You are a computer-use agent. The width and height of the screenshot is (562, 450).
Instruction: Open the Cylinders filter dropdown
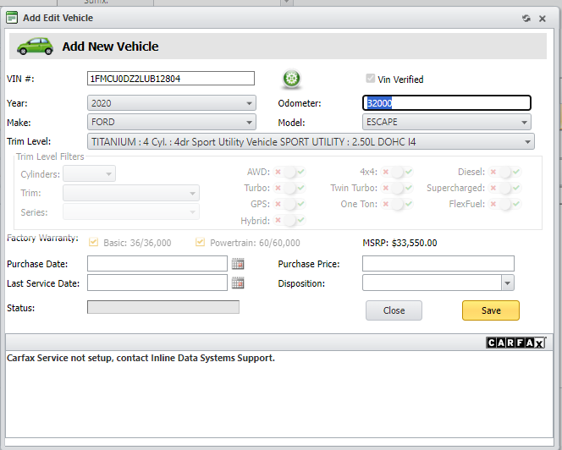89,173
